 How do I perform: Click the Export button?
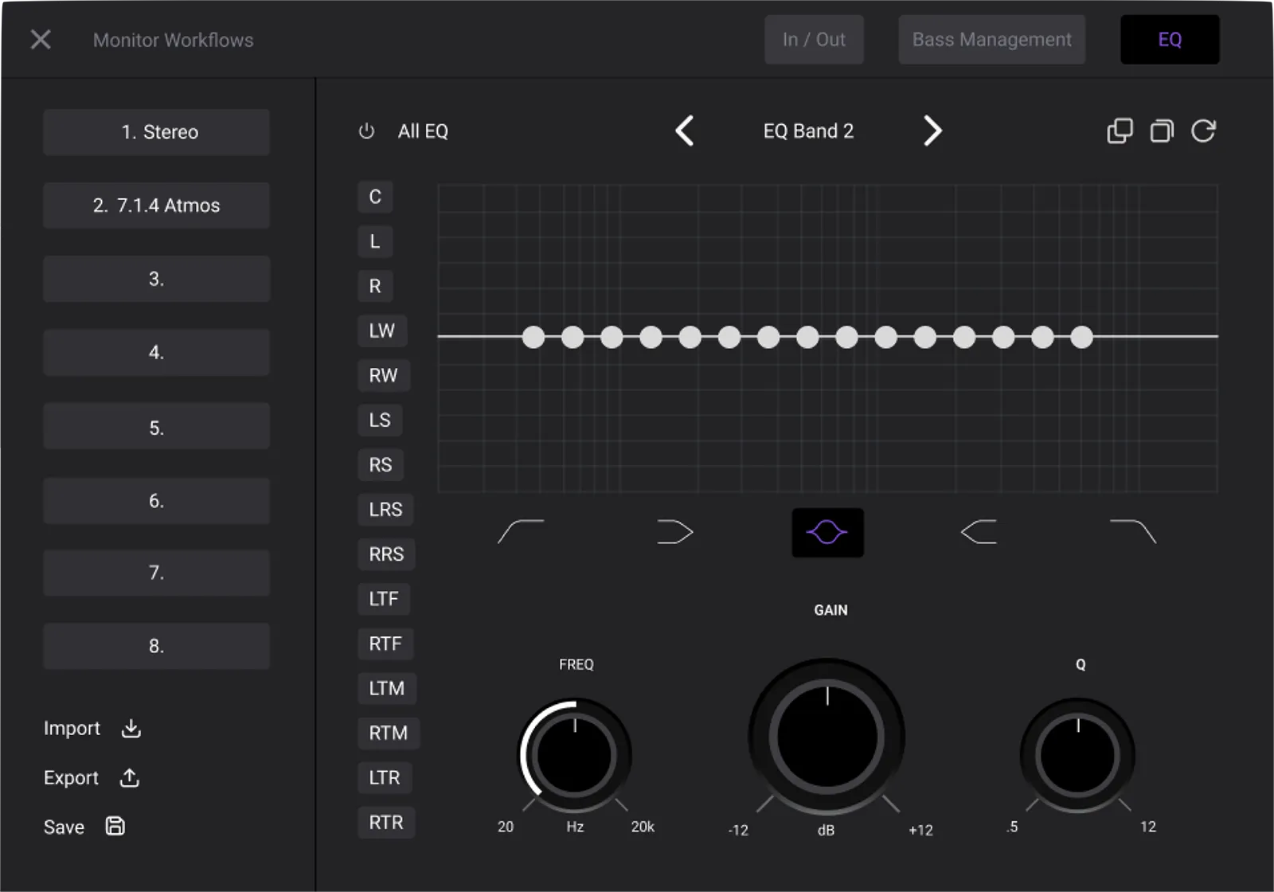tap(71, 778)
